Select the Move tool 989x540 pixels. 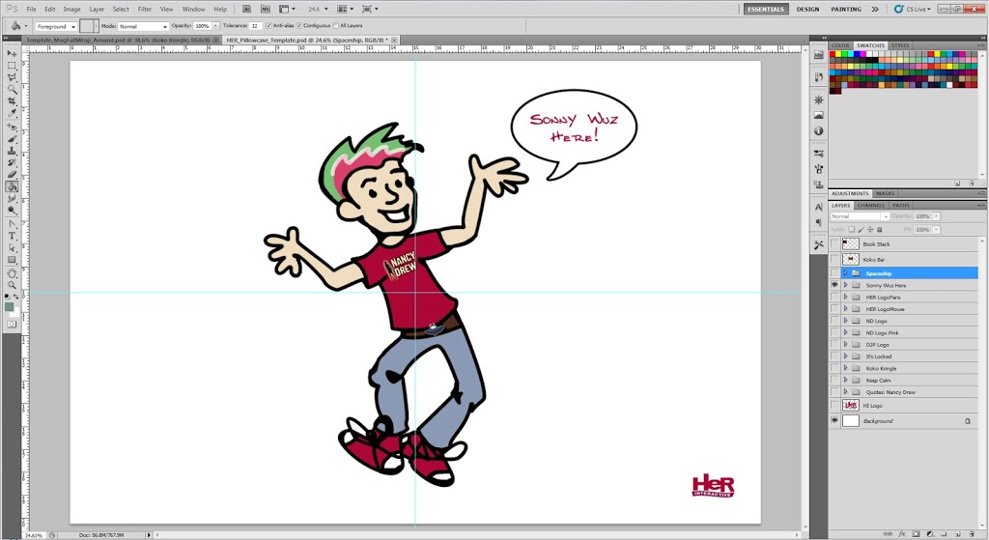click(x=12, y=54)
